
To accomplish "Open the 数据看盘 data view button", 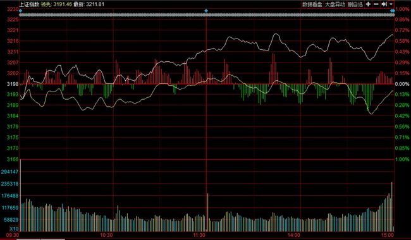I will click(312, 4).
